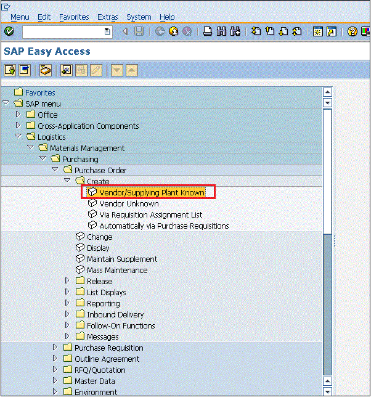Click the vertical scrollbar thumb
The height and width of the screenshot is (400, 387).
[x=327, y=171]
